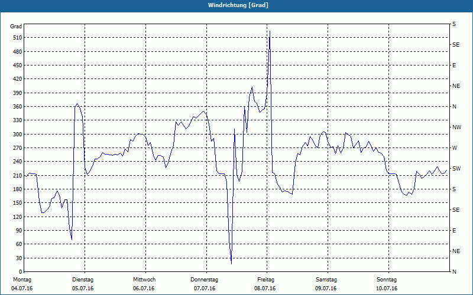Viewport: 473px width, 295px height.
Task: Click the date 10.07.16
Action: pos(387,289)
